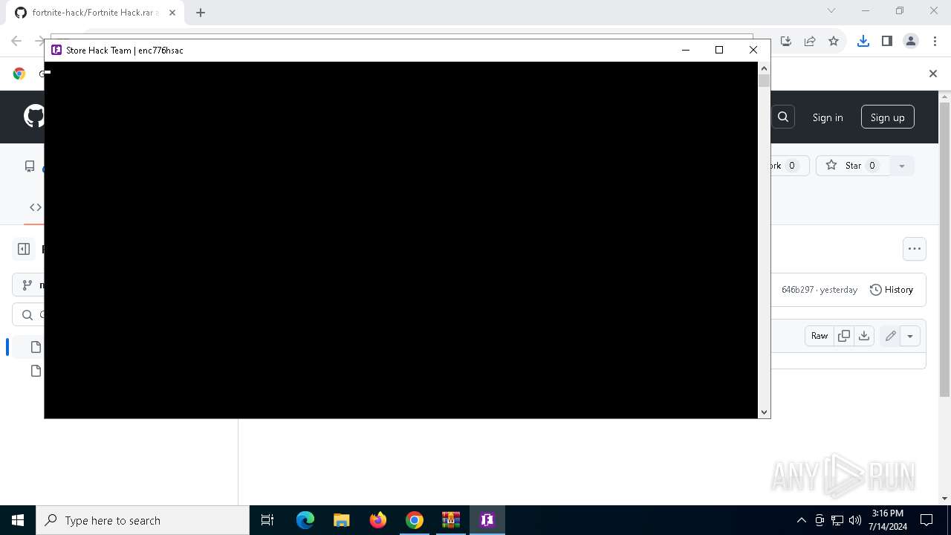The width and height of the screenshot is (951, 535).
Task: Click the browser page vertical scrollbar
Action: (945, 249)
